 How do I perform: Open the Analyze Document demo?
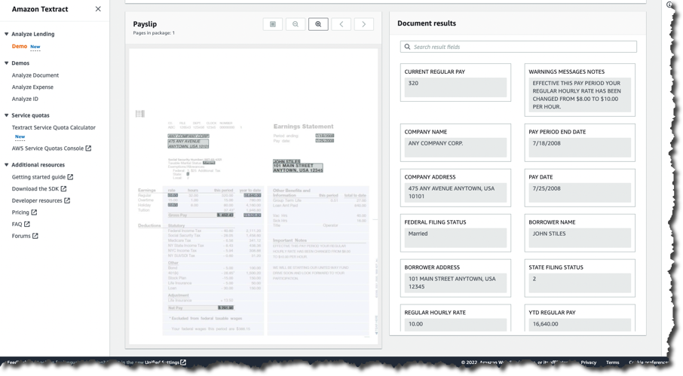pyautogui.click(x=35, y=75)
